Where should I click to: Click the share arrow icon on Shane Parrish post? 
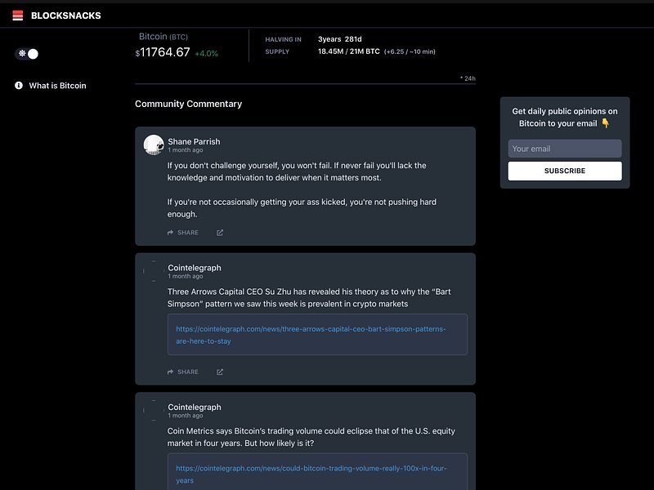coord(170,233)
